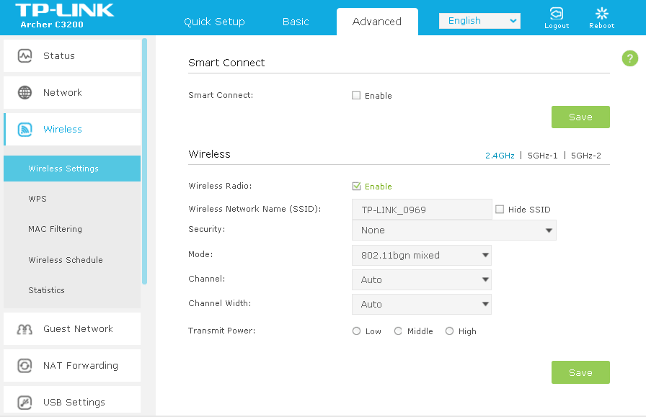Screen dimensions: 646x417
Task: Open the Mode 802.11bgn mixed dropdown
Action: click(421, 255)
